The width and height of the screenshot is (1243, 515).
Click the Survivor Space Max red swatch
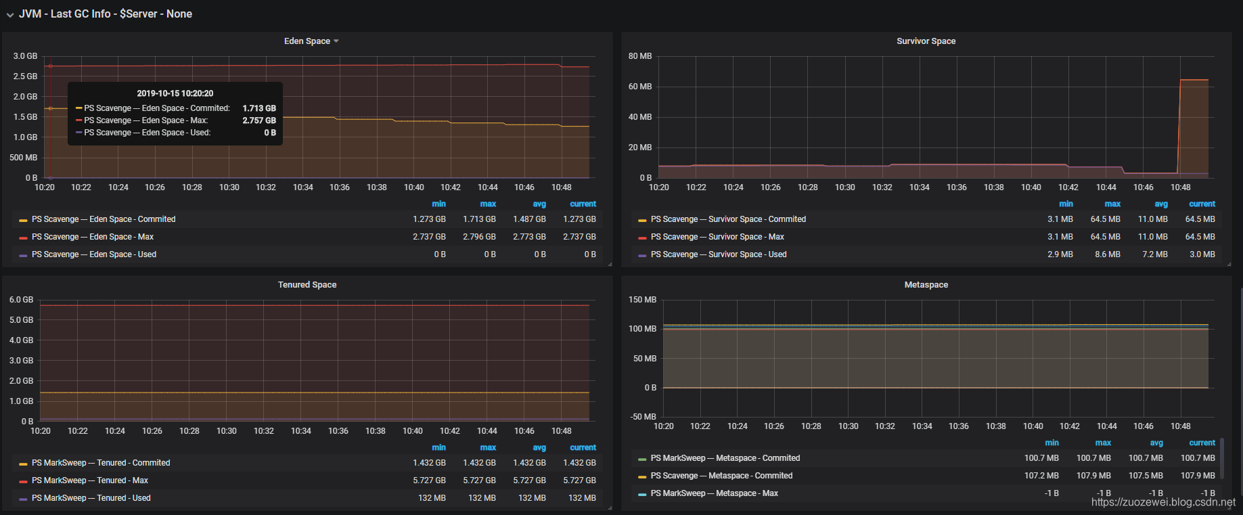(642, 238)
